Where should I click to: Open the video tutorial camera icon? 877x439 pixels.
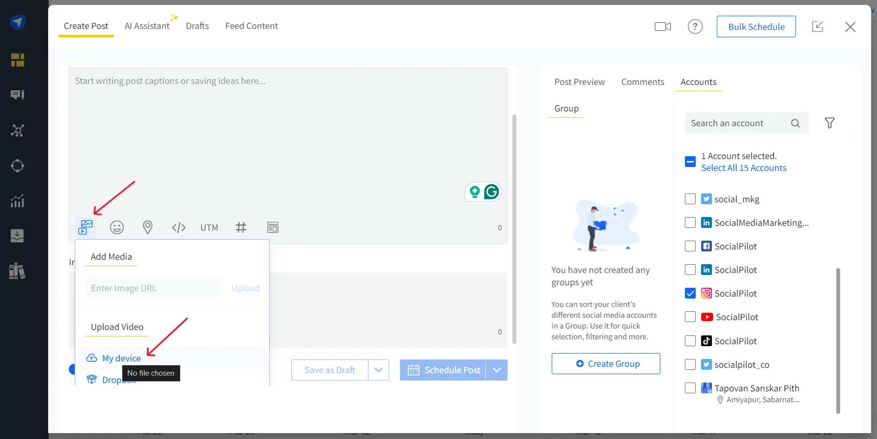(663, 27)
